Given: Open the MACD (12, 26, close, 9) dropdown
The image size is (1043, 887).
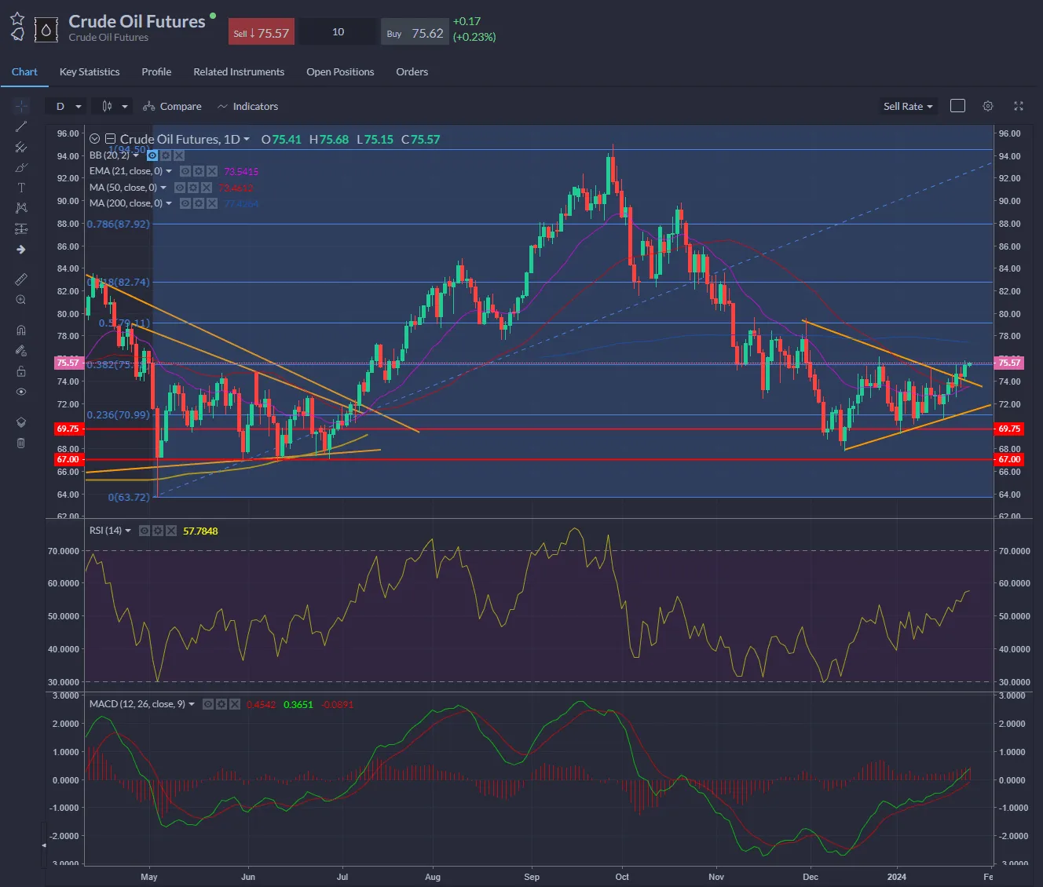Looking at the screenshot, I should [192, 704].
